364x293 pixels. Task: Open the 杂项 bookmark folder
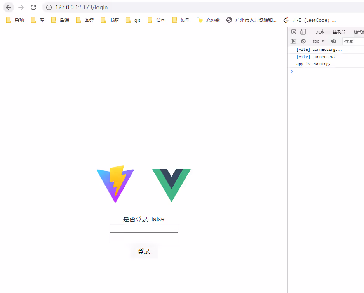tap(15, 20)
